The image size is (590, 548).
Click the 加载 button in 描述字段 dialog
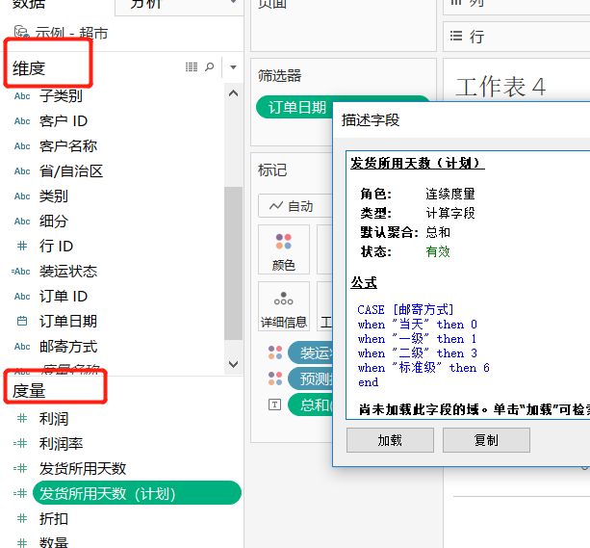390,440
